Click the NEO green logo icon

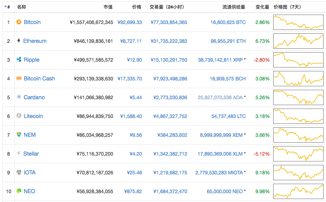19,191
